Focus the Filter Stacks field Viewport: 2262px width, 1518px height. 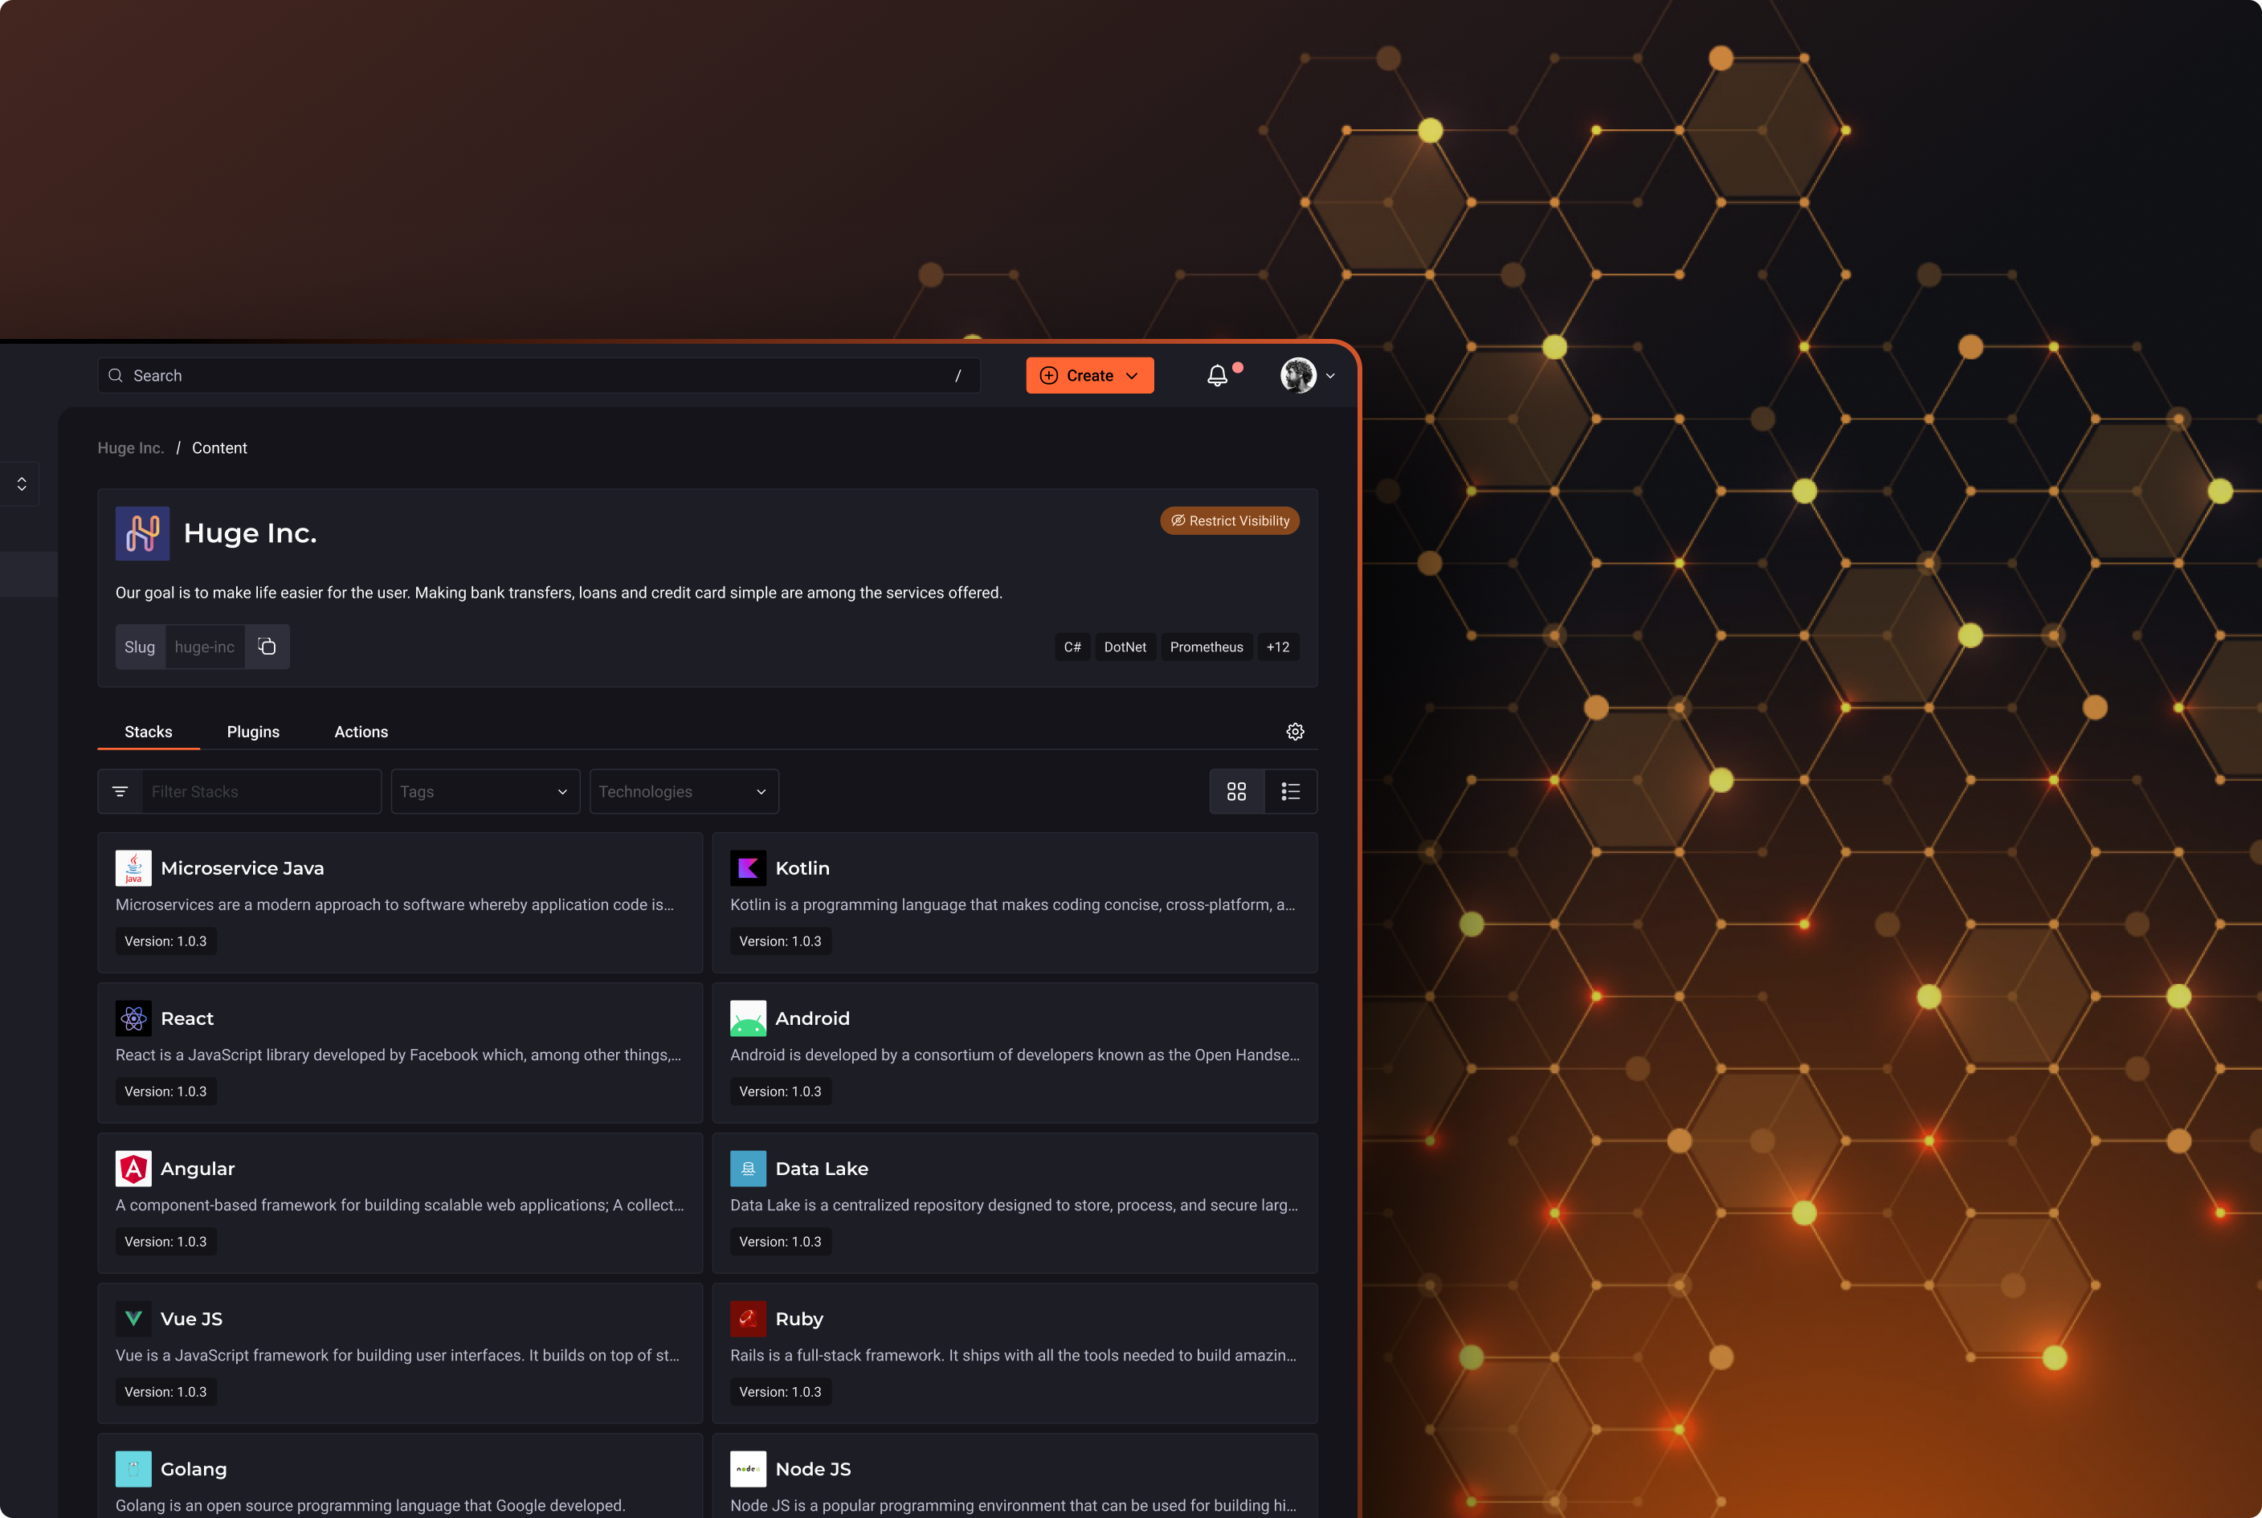tap(261, 792)
